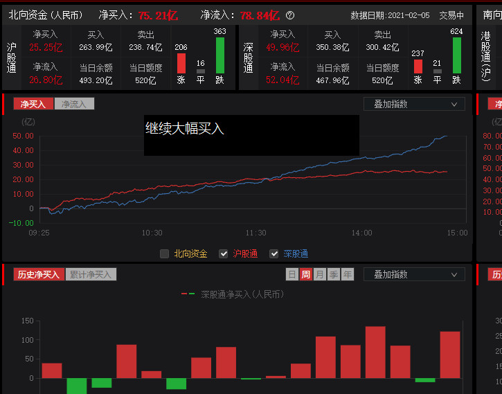Click the 14:00 time axis label
This screenshot has height=394, width=502.
point(361,233)
